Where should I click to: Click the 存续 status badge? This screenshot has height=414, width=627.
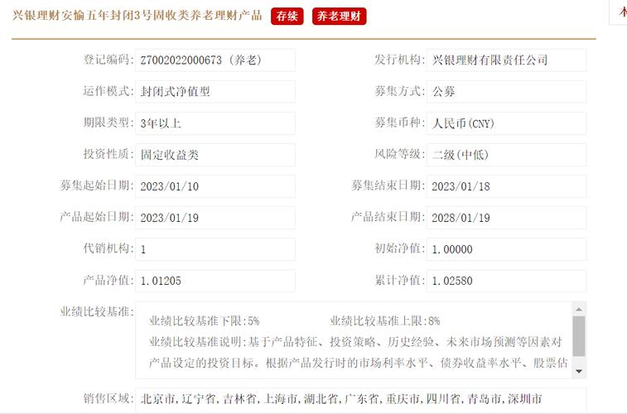[287, 17]
